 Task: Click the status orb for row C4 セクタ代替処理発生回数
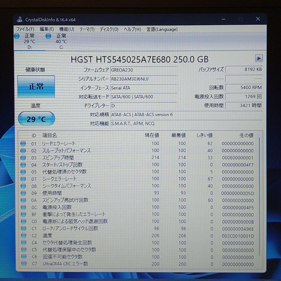tap(24, 243)
